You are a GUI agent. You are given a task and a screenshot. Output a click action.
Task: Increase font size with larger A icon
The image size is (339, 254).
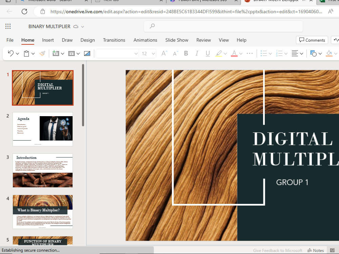tap(164, 54)
